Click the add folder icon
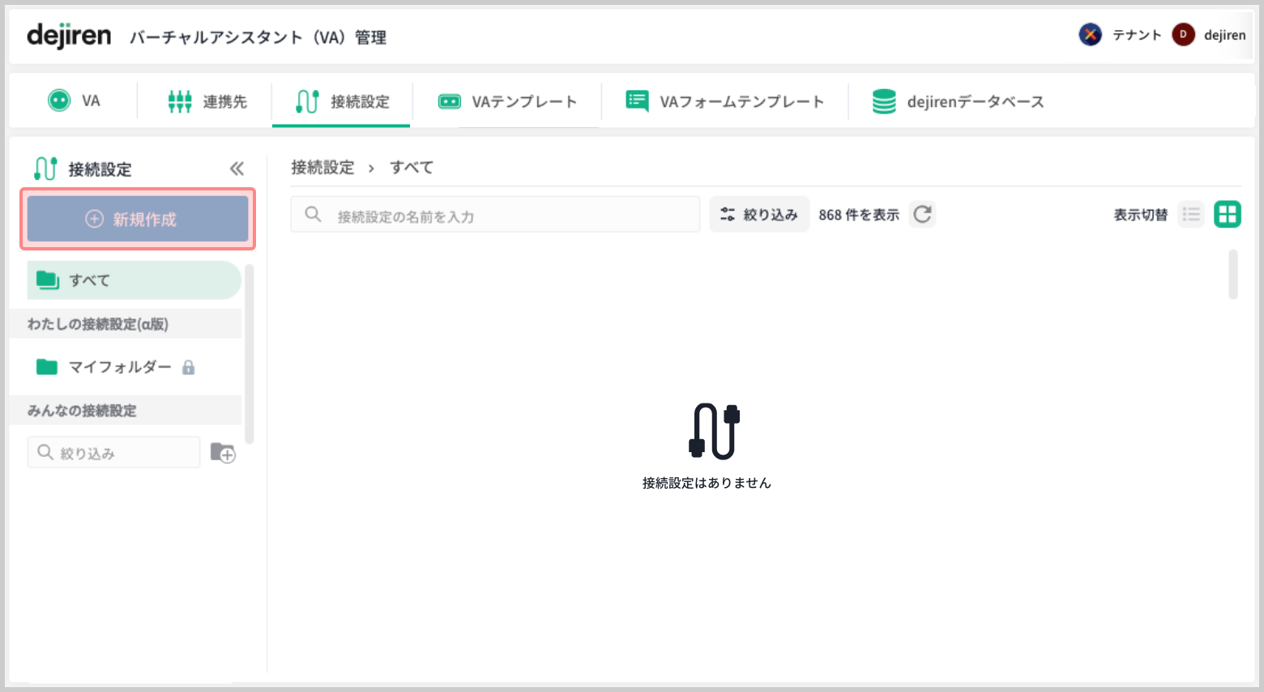The image size is (1264, 692). (x=223, y=452)
